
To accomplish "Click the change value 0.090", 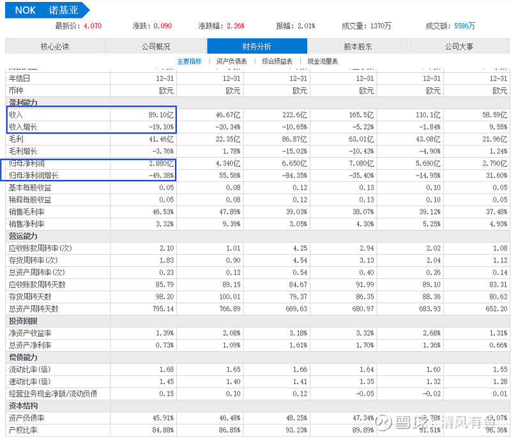I will [x=163, y=26].
